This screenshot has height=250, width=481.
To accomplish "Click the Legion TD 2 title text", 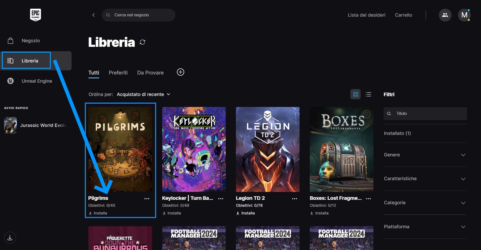I will tap(250, 198).
